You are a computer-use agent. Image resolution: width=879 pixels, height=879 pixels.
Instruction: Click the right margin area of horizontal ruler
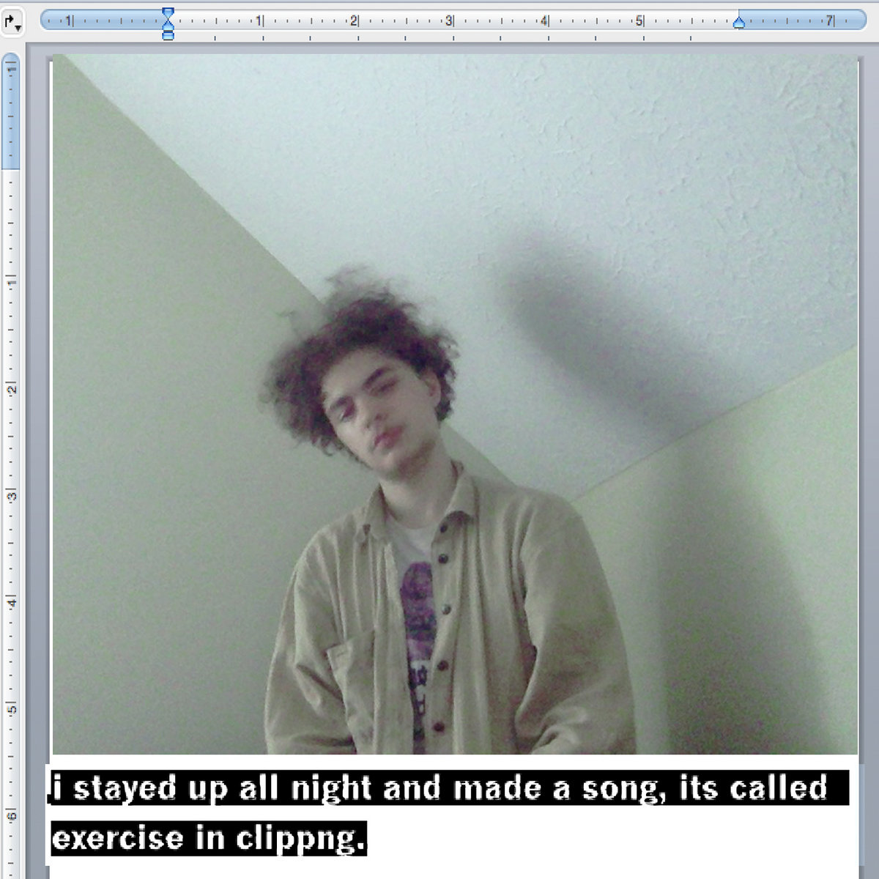click(x=806, y=21)
